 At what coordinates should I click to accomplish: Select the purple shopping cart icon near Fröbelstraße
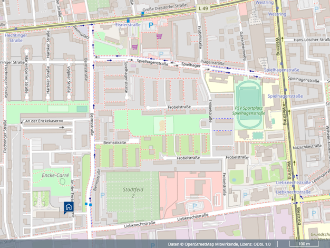coord(159,36)
